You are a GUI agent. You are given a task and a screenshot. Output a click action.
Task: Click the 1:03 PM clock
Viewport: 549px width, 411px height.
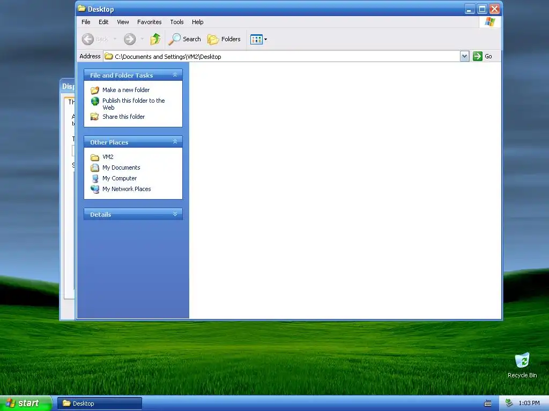[529, 403]
